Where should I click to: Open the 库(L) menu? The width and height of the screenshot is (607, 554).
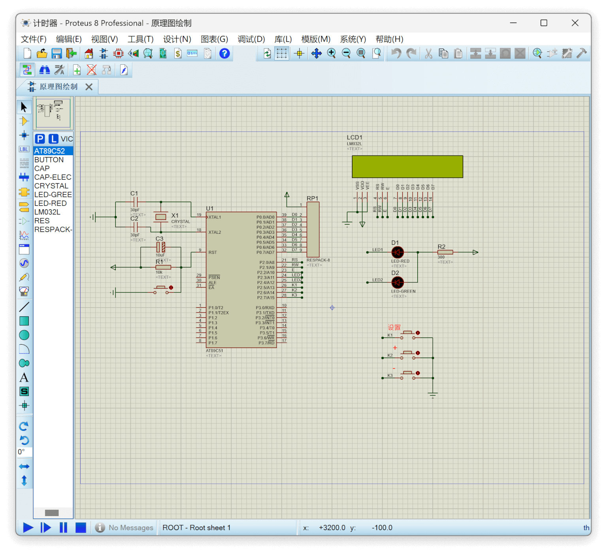[x=283, y=39]
